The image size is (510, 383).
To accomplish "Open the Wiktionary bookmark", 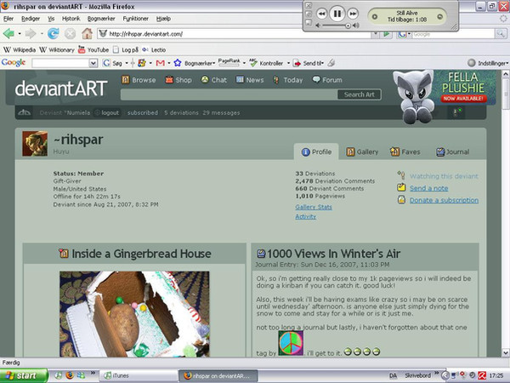I will pyautogui.click(x=57, y=50).
